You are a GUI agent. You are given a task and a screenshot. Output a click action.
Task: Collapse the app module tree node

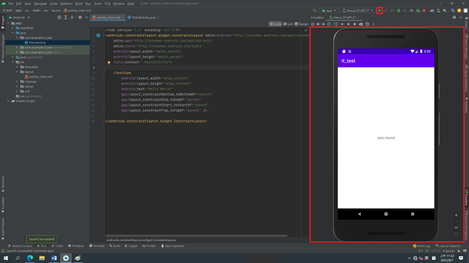coord(8,23)
